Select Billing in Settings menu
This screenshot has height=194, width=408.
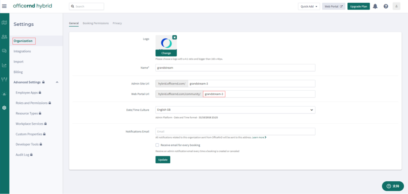point(18,72)
